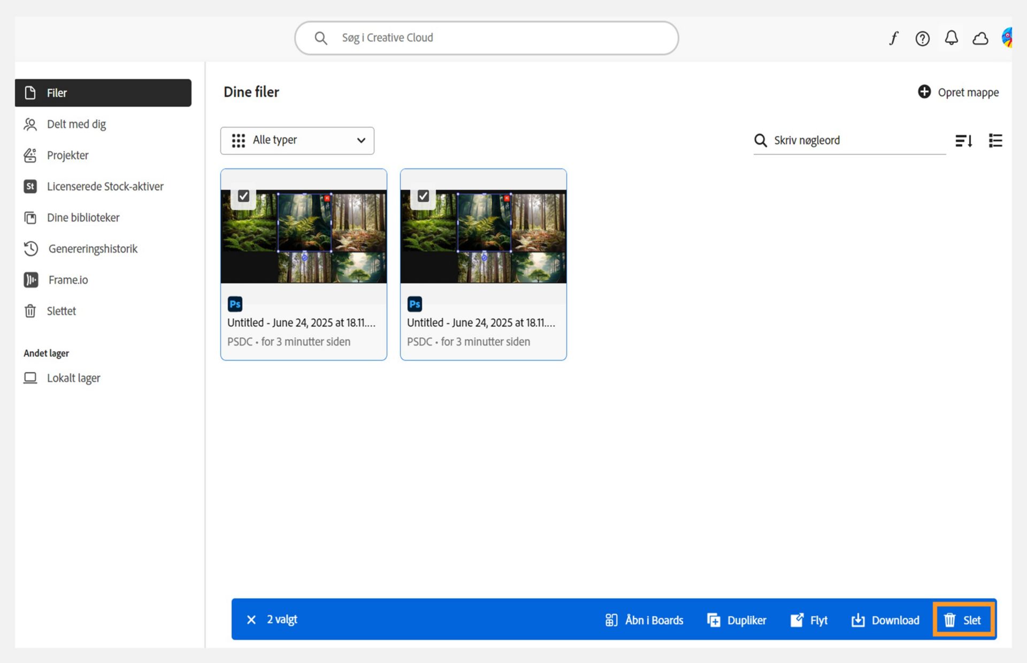Viewport: 1027px width, 663px height.
Task: Show notifications via the bell icon
Action: coord(951,38)
